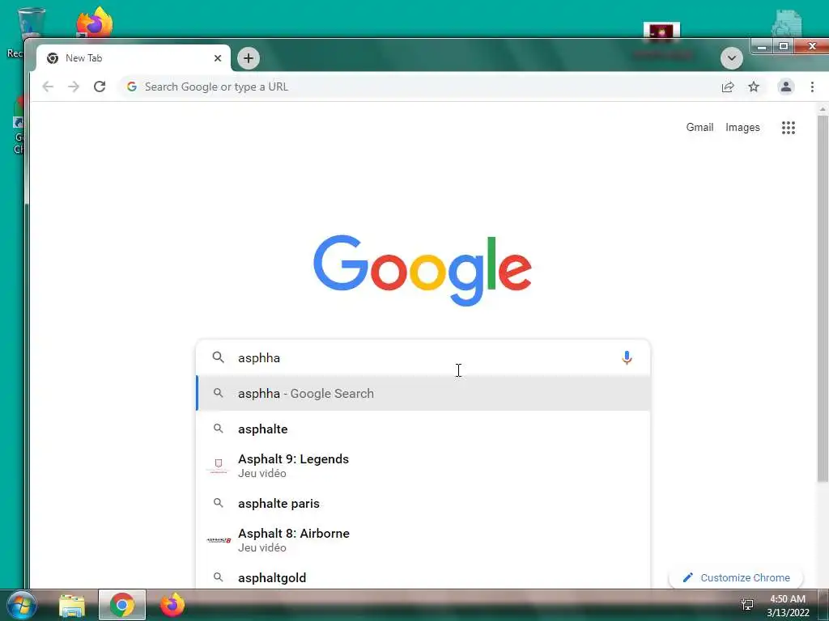Pick the 'Asphalt 9: Legends' suggestion
The width and height of the screenshot is (829, 621).
(x=423, y=466)
